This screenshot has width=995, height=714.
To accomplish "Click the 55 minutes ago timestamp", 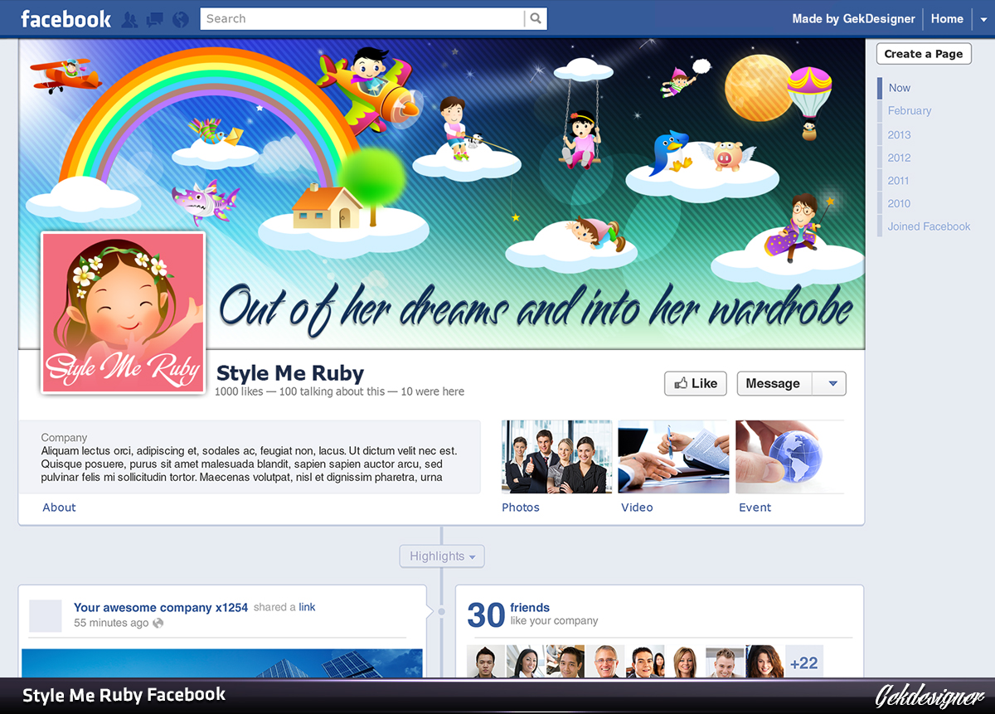I will [x=111, y=623].
